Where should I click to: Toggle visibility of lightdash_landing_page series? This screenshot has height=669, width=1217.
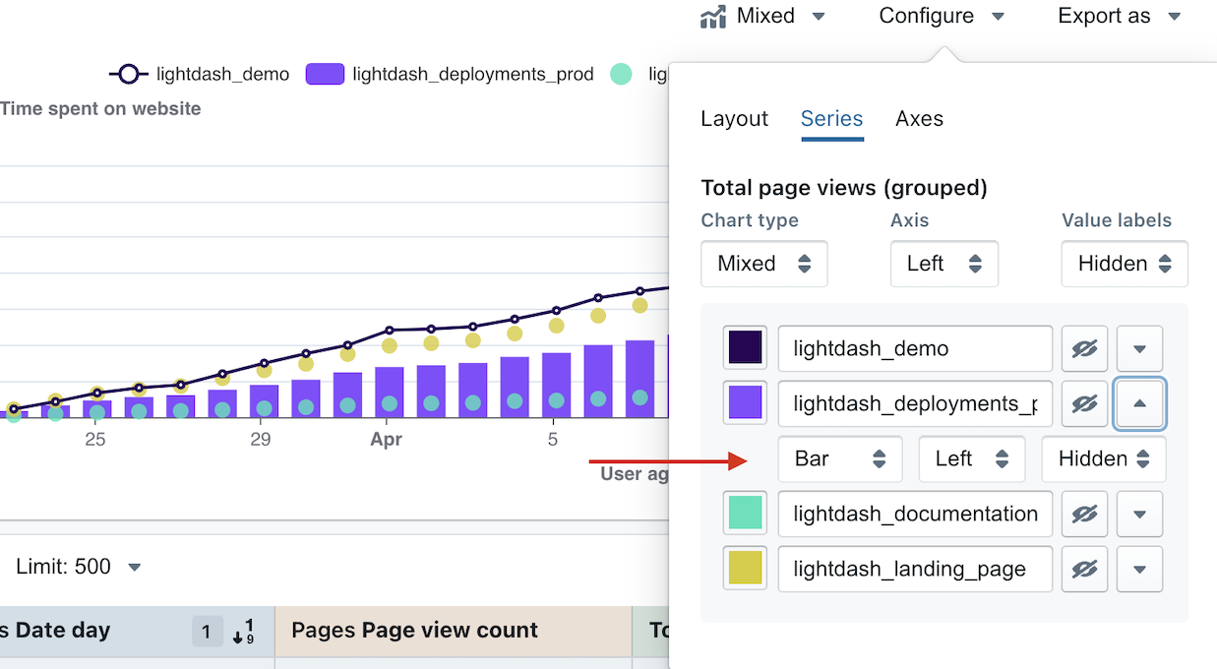(x=1084, y=569)
